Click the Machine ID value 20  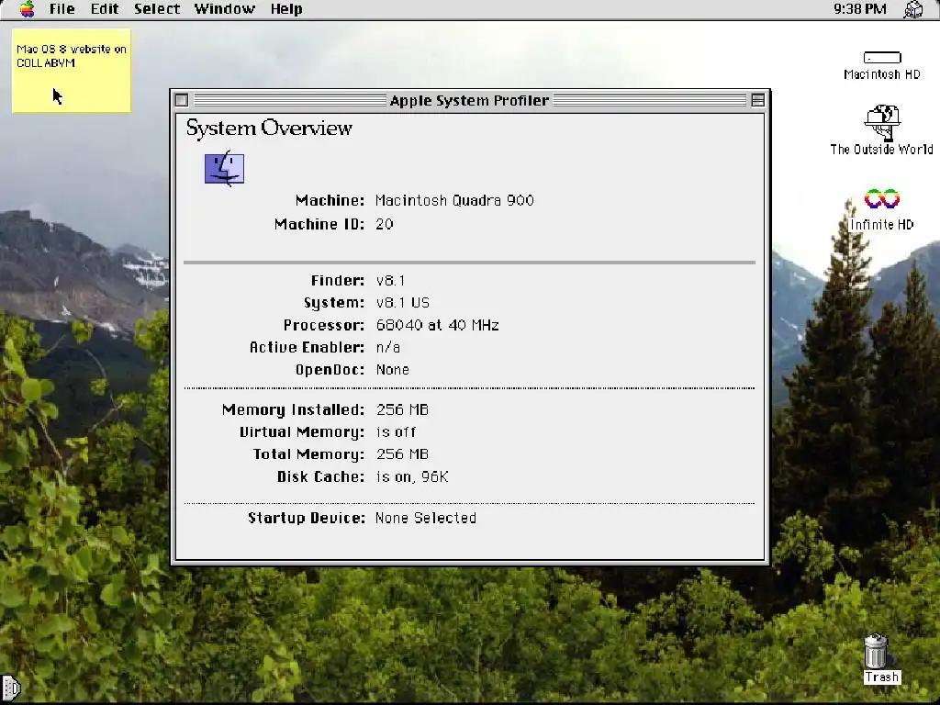pos(385,224)
